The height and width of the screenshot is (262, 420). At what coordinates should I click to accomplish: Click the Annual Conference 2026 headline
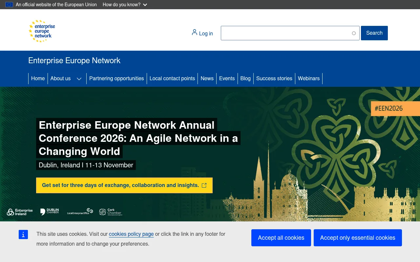click(138, 138)
